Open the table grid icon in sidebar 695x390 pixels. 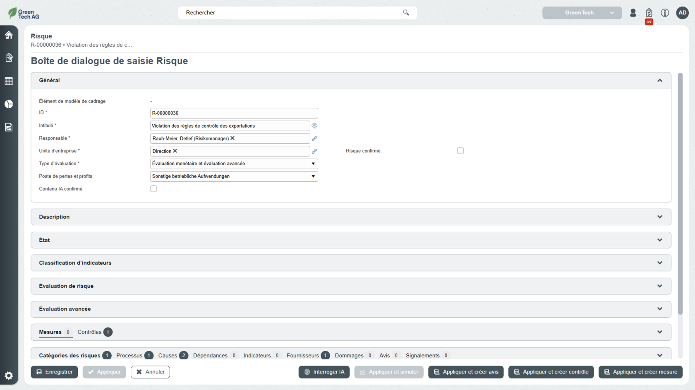[9, 81]
